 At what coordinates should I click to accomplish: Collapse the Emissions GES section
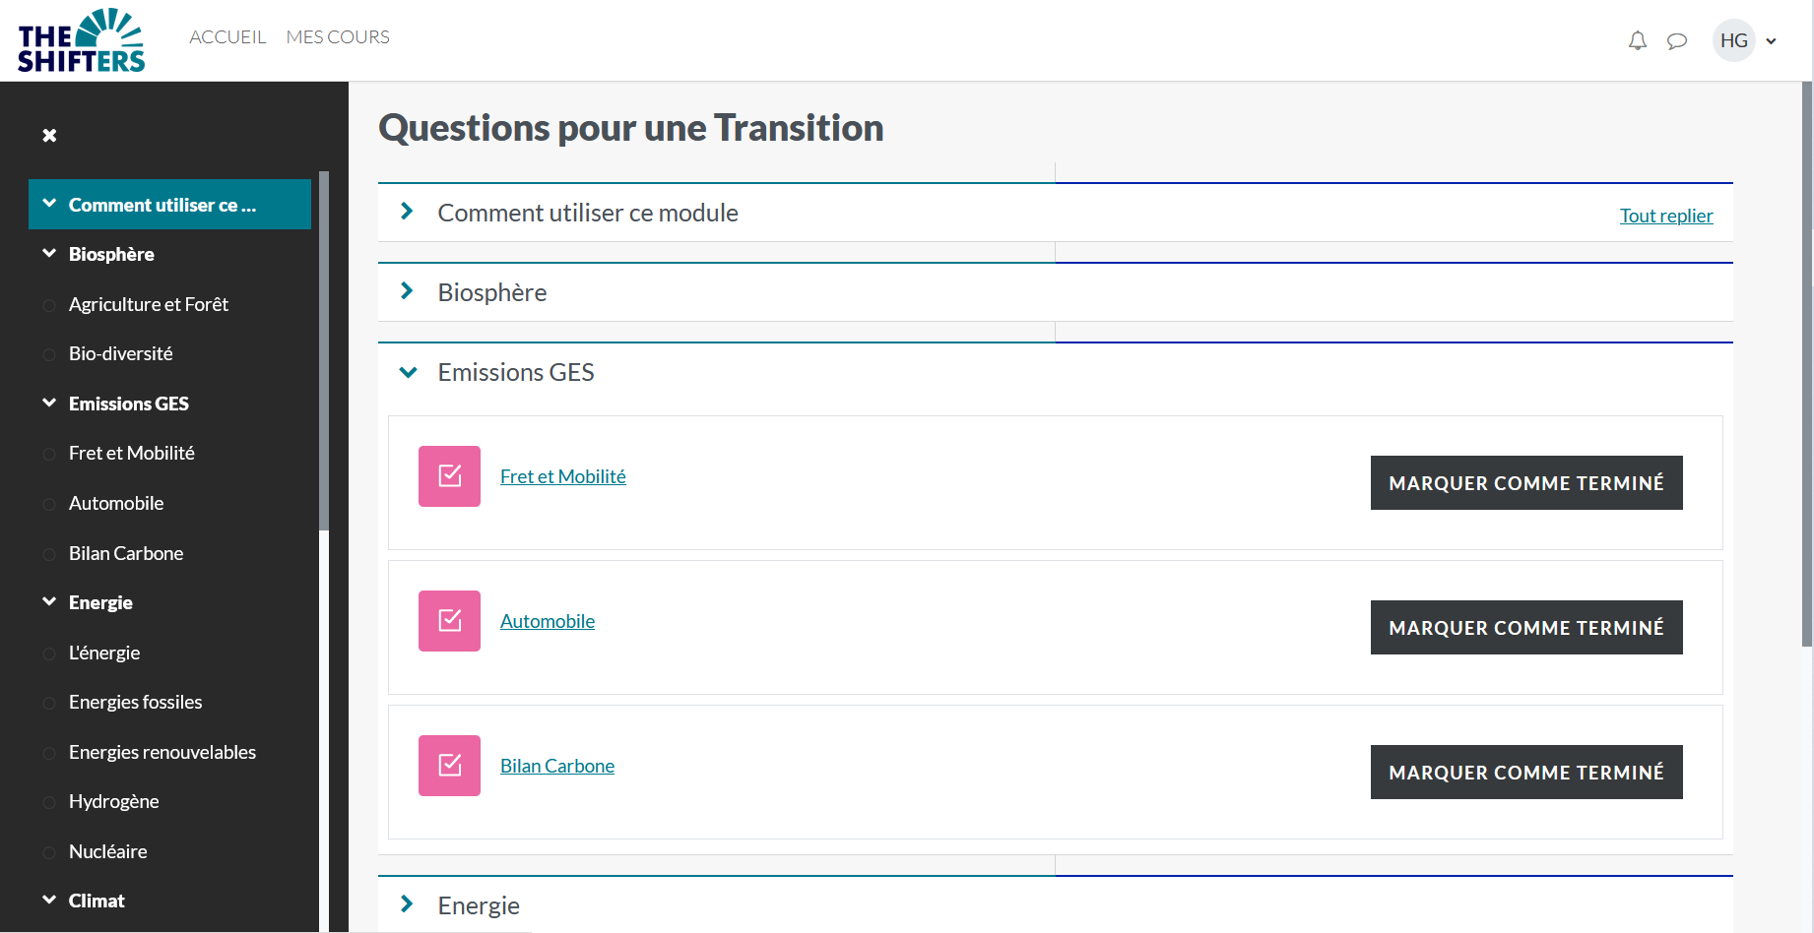(408, 372)
